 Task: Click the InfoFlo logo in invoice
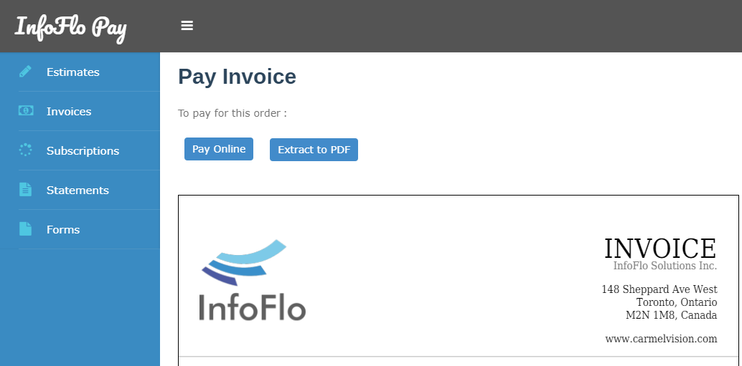[x=252, y=281]
